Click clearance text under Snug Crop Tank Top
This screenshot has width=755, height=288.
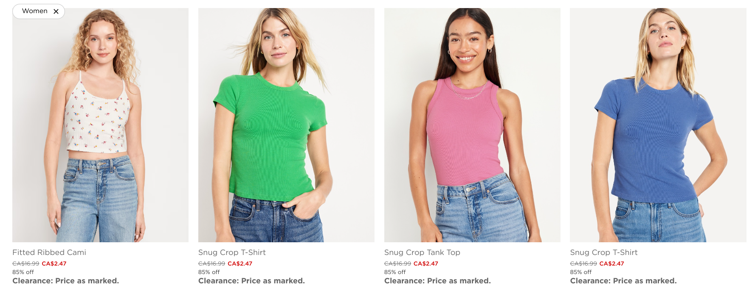tap(437, 281)
